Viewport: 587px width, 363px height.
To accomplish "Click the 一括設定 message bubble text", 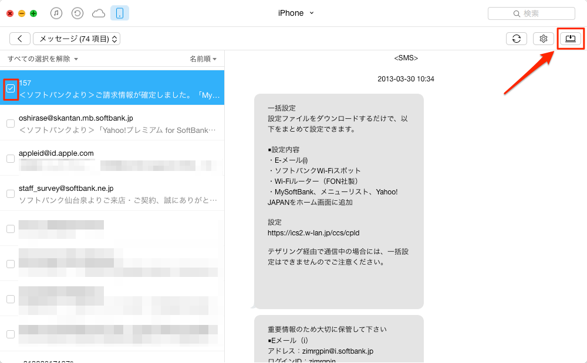I will coord(282,108).
